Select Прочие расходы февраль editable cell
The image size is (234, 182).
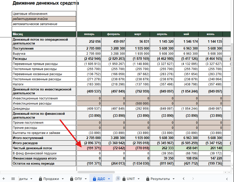pos(113,128)
